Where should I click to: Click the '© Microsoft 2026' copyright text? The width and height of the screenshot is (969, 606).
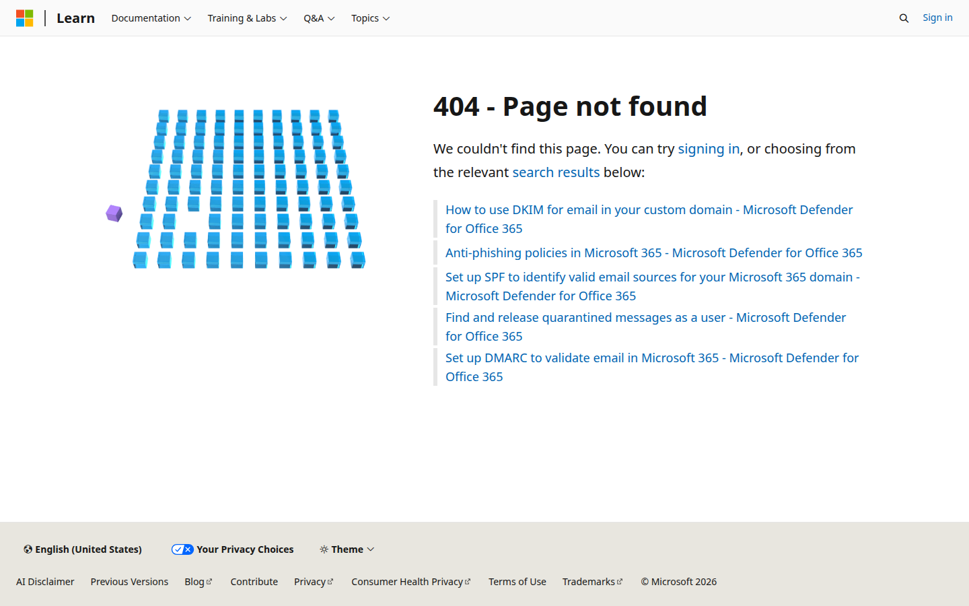pyautogui.click(x=679, y=582)
